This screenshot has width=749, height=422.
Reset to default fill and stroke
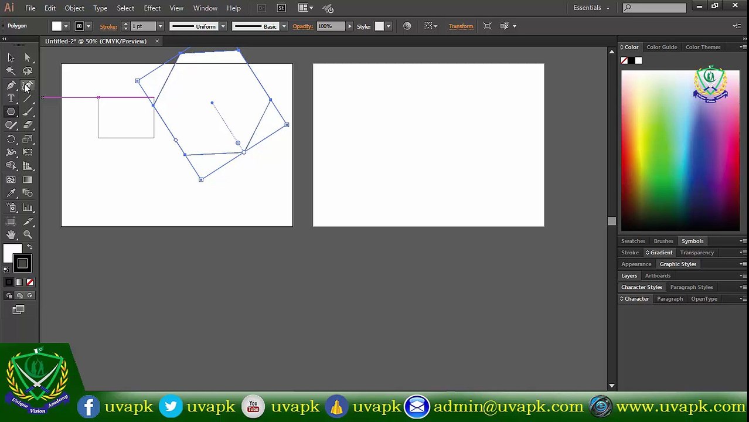6,270
